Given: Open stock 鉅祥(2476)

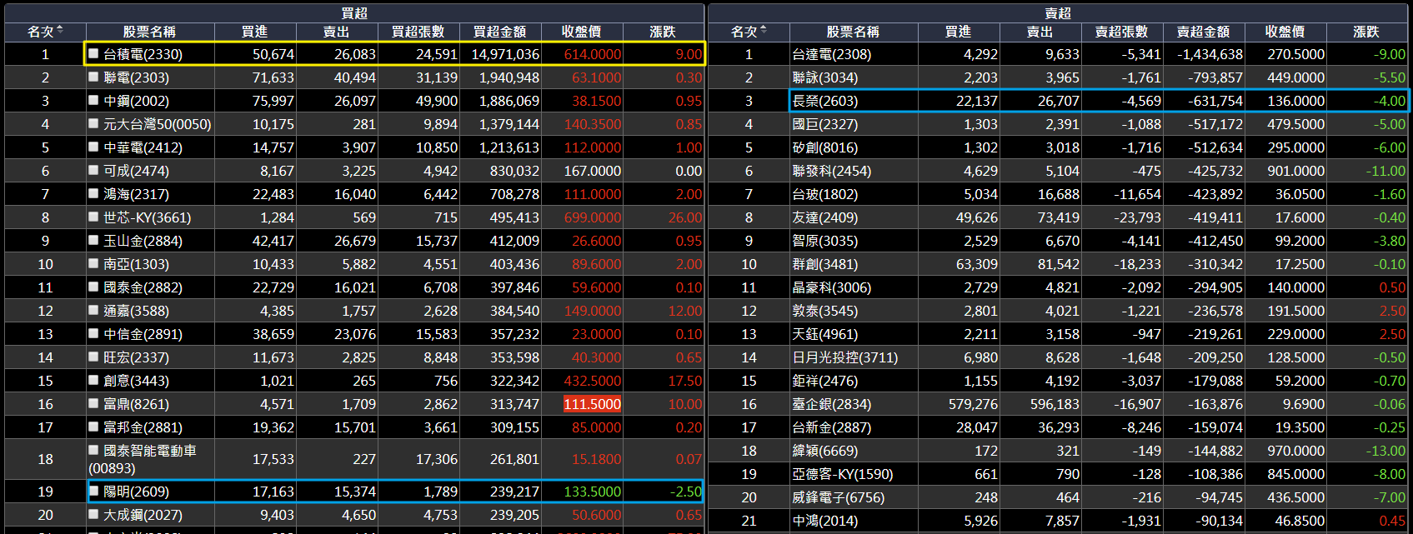Looking at the screenshot, I should pyautogui.click(x=824, y=381).
